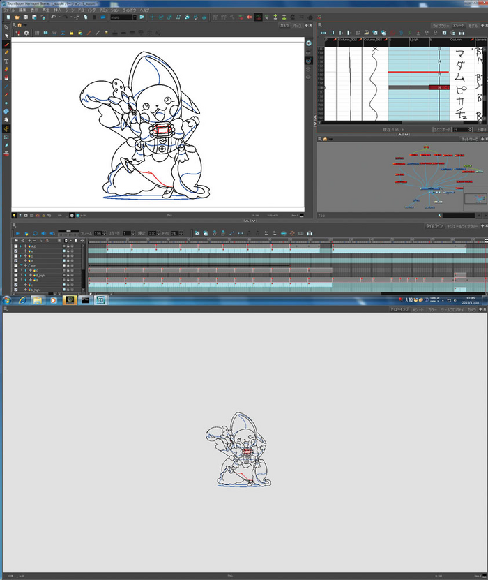Switch to the モジュールライブラリー tab
Image resolution: width=488 pixels, height=580 pixels.
pyautogui.click(x=462, y=225)
